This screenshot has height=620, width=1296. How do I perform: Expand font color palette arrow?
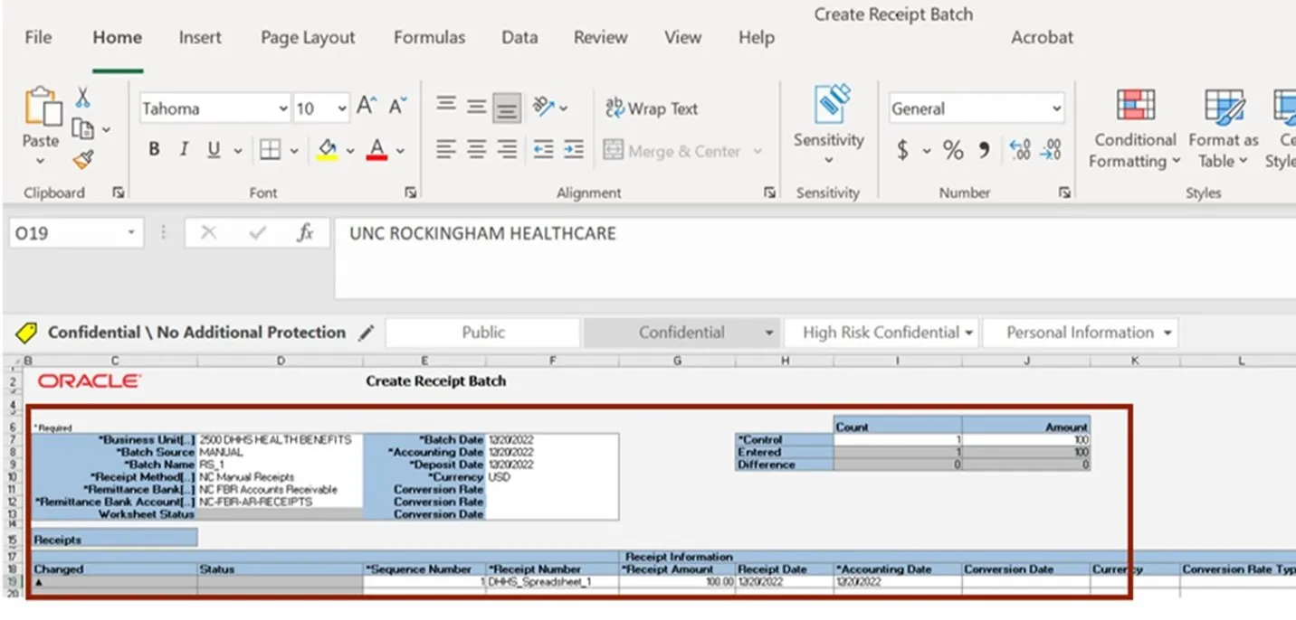[x=400, y=151]
